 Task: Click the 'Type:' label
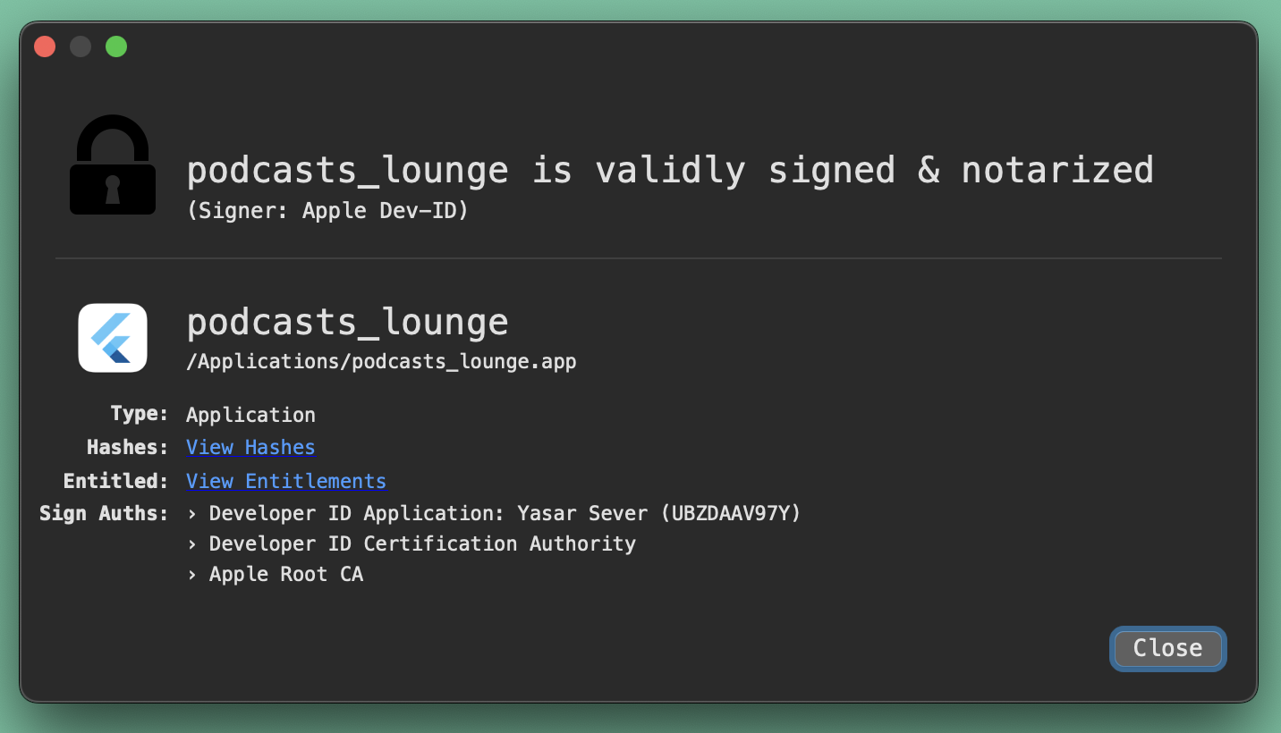click(x=140, y=414)
